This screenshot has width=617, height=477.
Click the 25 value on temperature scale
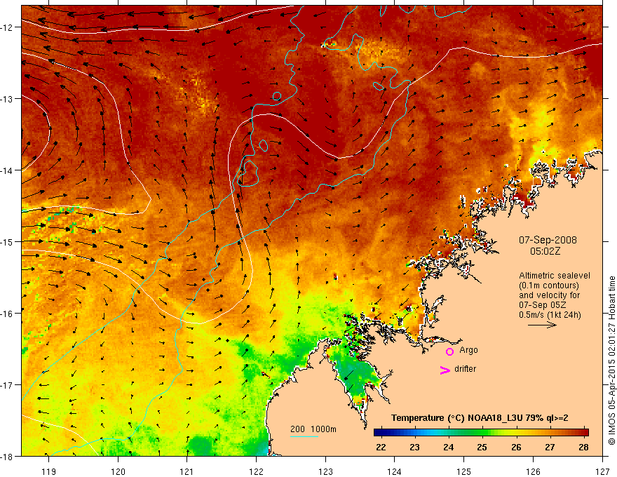tap(482, 447)
